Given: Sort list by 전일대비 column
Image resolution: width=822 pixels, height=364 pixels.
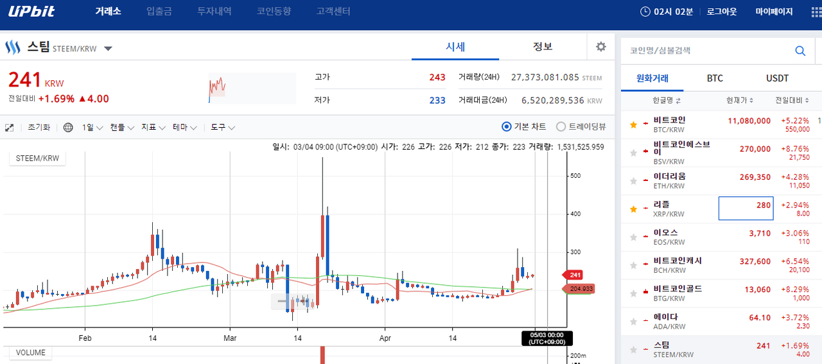Looking at the screenshot, I should click(792, 101).
